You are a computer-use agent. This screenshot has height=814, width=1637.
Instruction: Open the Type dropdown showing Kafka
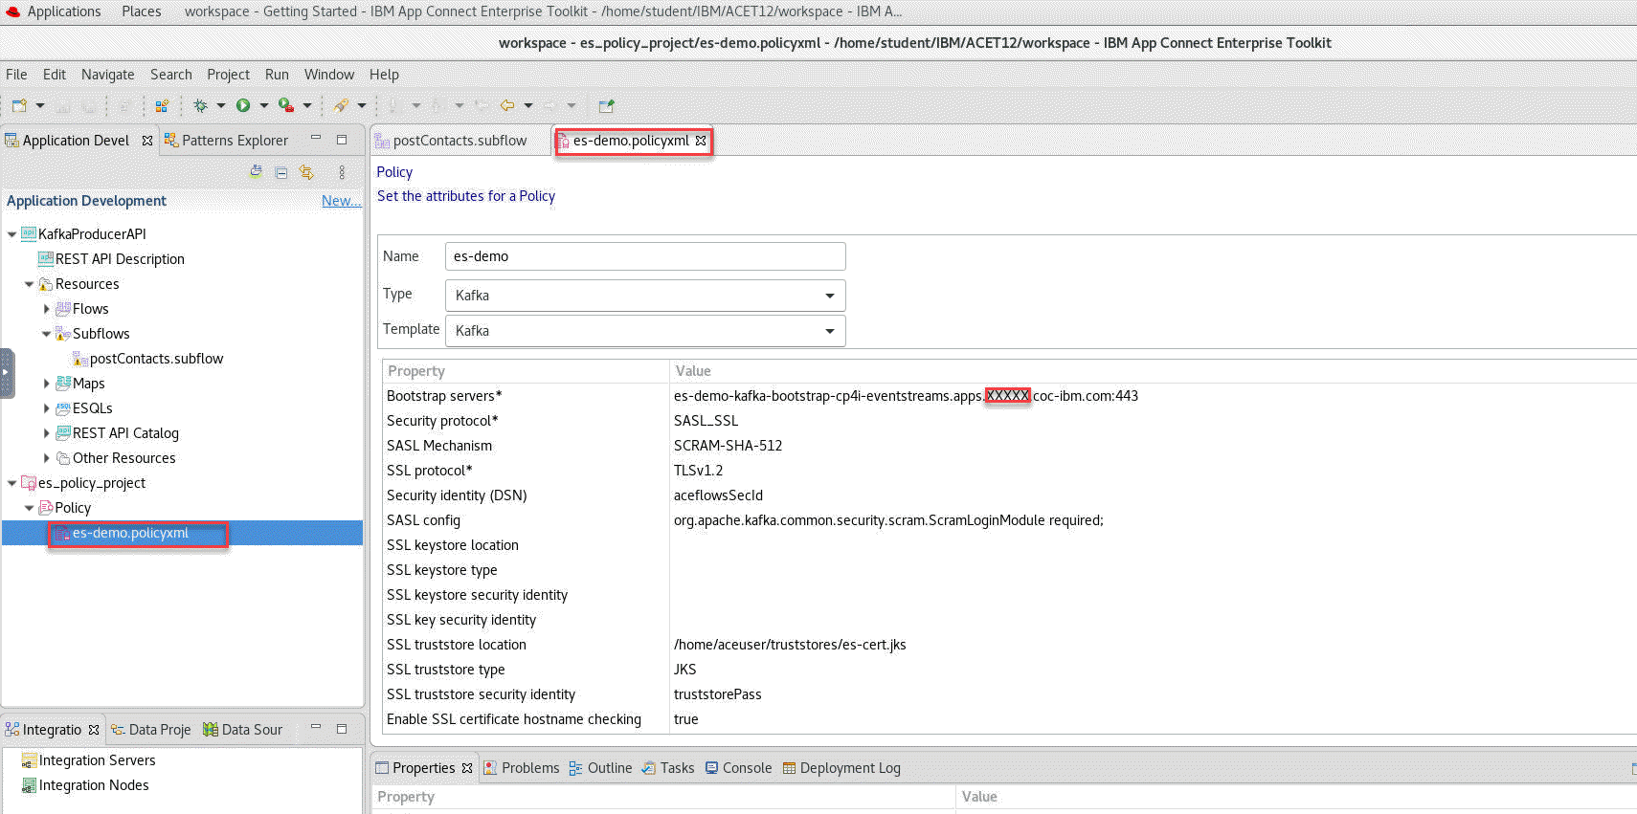tap(644, 296)
